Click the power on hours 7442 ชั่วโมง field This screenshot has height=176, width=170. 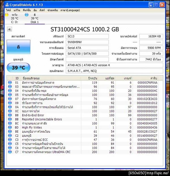tap(151, 59)
